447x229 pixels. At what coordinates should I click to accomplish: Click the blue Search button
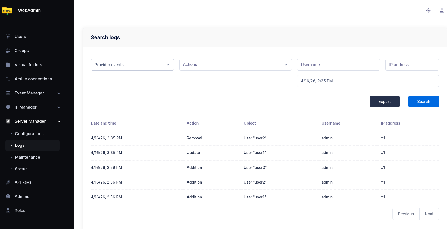pyautogui.click(x=423, y=102)
